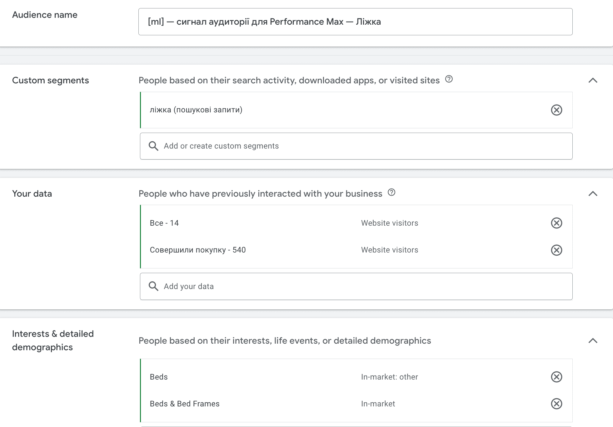Remove the "Все - 14" website visitors segment
This screenshot has height=427, width=613.
click(556, 223)
